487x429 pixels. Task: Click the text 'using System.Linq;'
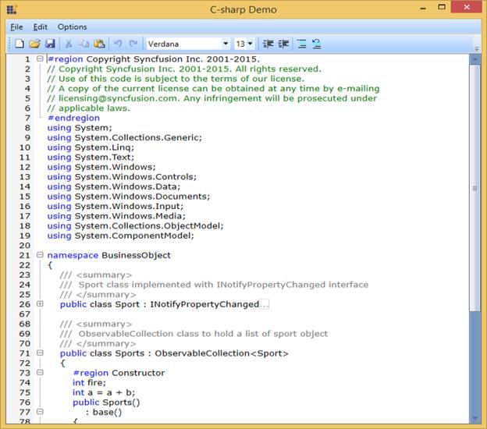pyautogui.click(x=91, y=147)
